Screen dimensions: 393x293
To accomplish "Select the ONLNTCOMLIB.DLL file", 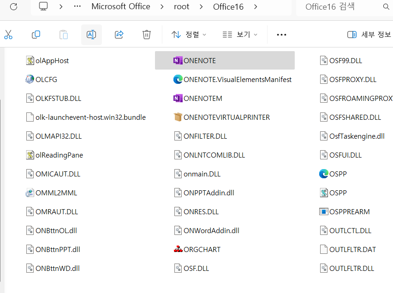I will click(209, 155).
